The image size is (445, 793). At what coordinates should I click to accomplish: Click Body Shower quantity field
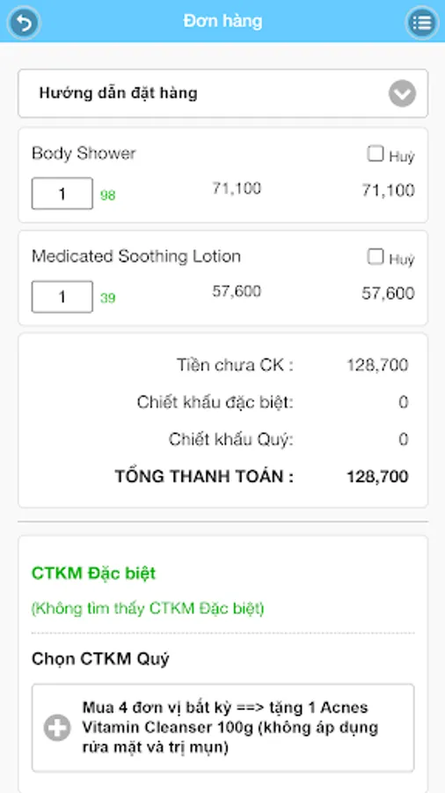(62, 193)
